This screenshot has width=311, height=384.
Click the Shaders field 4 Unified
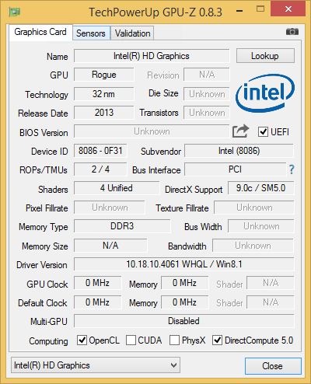[x=117, y=188]
